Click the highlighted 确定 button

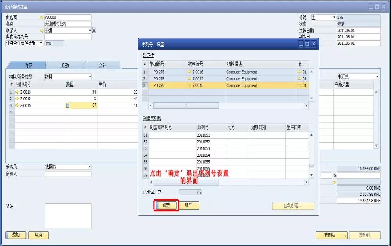(165, 205)
